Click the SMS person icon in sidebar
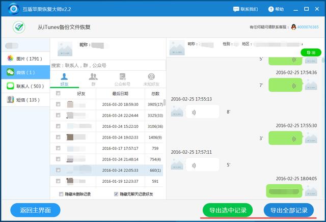This screenshot has height=222, width=326. [10, 100]
